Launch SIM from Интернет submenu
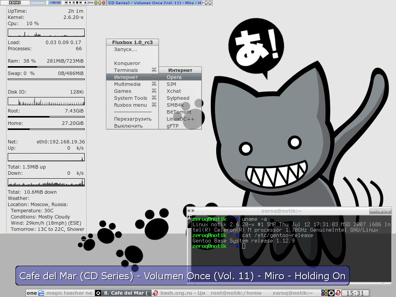Viewport: 396px width, 297px height. click(x=180, y=84)
